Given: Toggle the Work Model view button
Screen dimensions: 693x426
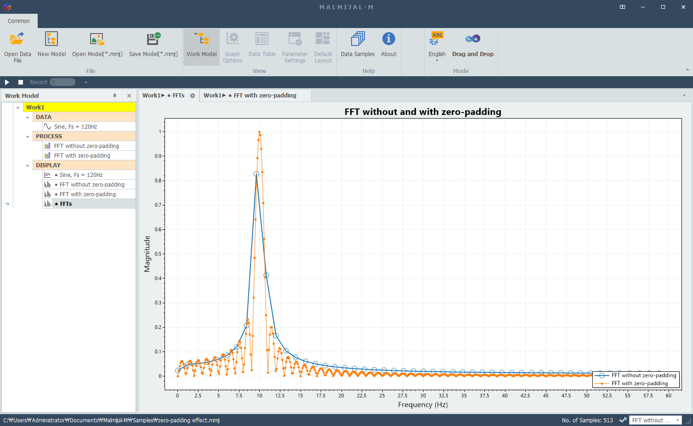Looking at the screenshot, I should point(201,47).
